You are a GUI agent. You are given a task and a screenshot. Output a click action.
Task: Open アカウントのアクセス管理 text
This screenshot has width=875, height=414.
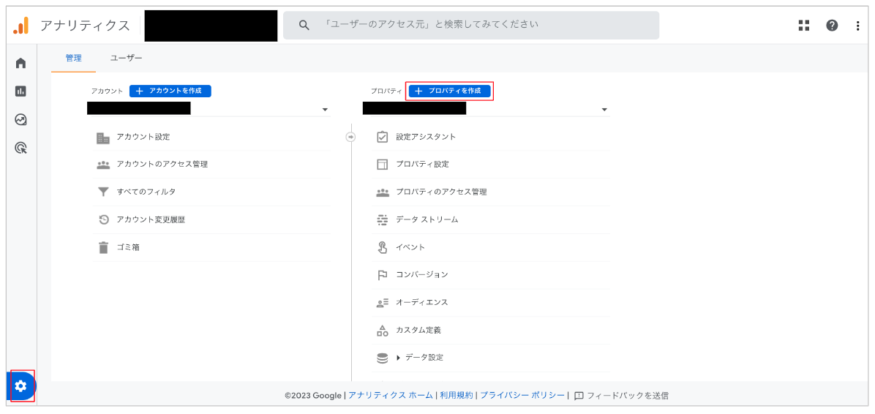(162, 164)
